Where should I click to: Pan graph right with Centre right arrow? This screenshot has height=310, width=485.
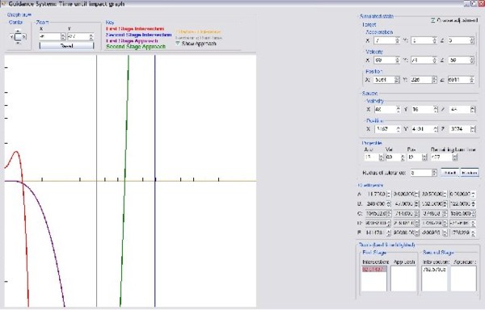point(24,37)
